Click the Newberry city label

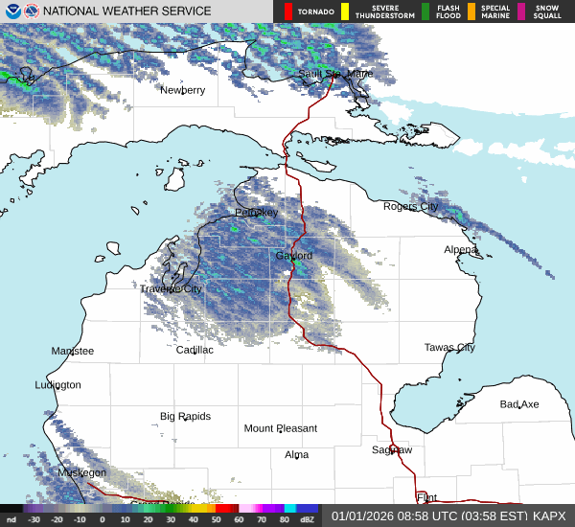coord(182,90)
